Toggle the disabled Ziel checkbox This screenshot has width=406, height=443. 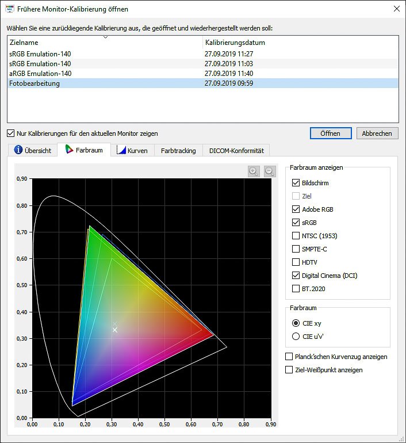pyautogui.click(x=296, y=196)
